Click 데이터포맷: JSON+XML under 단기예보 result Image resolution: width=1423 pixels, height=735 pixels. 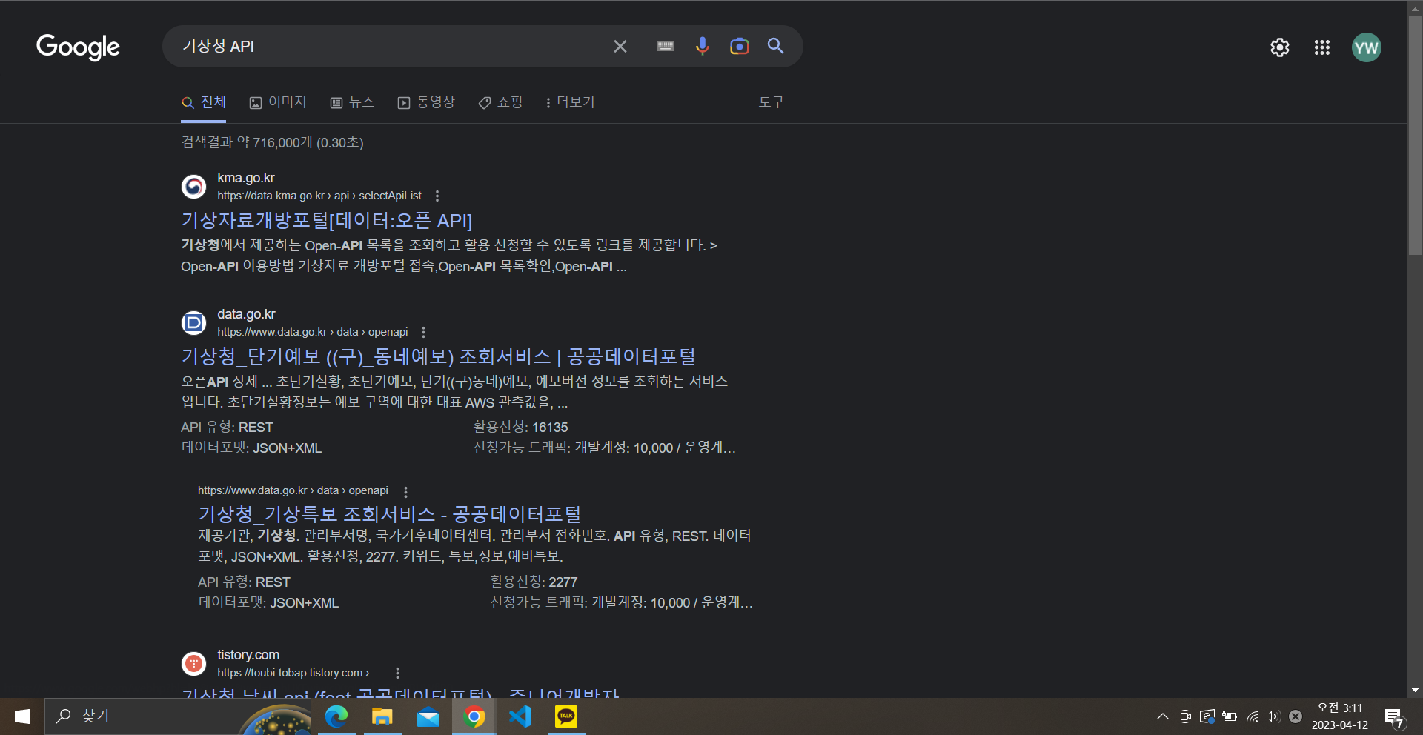pos(251,448)
